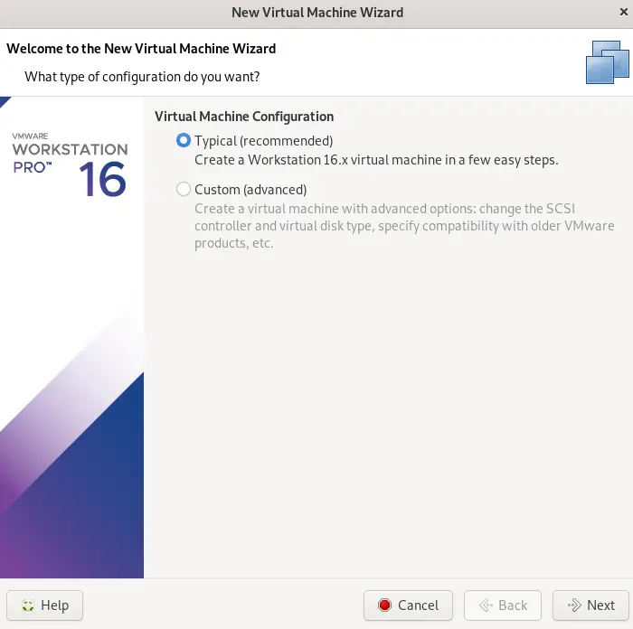Click the 'Welcome to the New Virtual Machine Wizard' heading
The width and height of the screenshot is (633, 629).
point(141,49)
